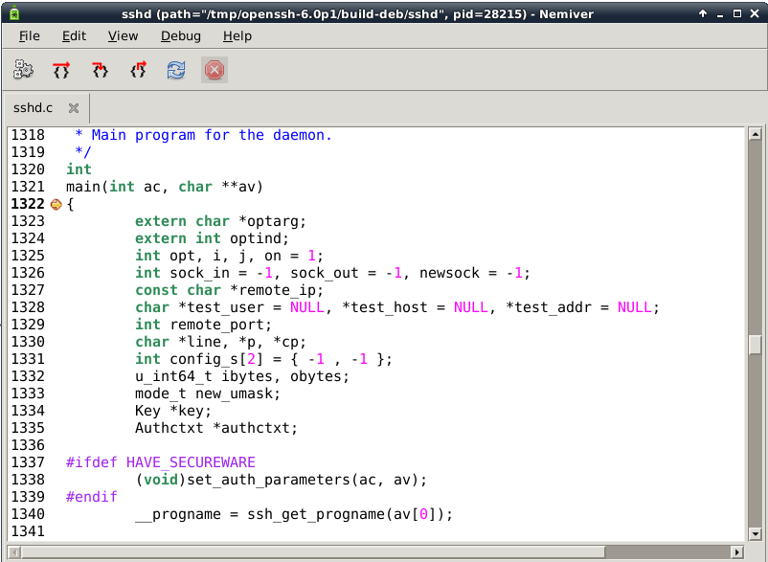Click 'int opt, i, j, on = 1;' line

point(229,256)
